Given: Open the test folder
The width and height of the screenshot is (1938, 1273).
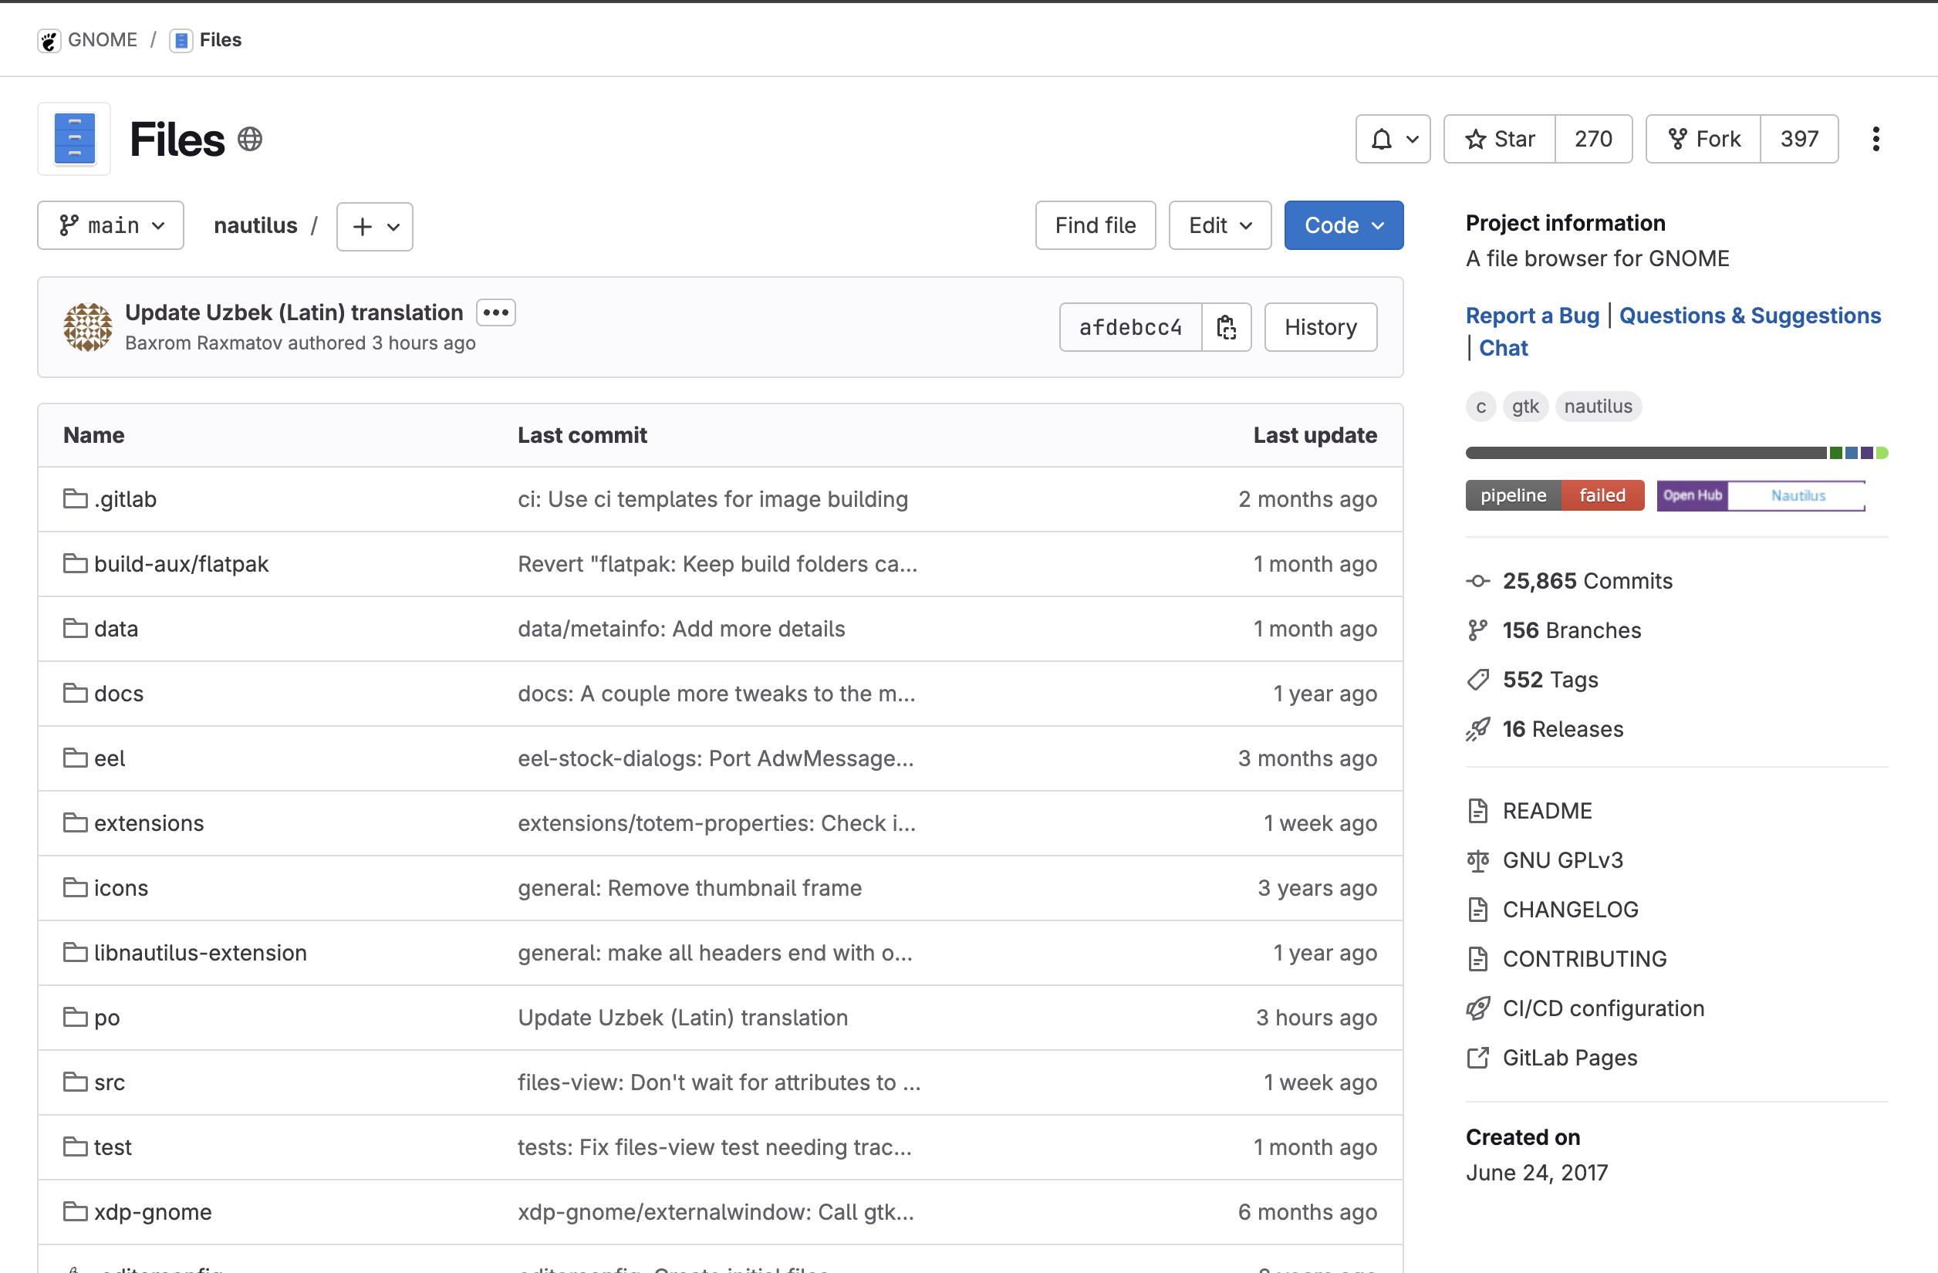Looking at the screenshot, I should tap(113, 1146).
